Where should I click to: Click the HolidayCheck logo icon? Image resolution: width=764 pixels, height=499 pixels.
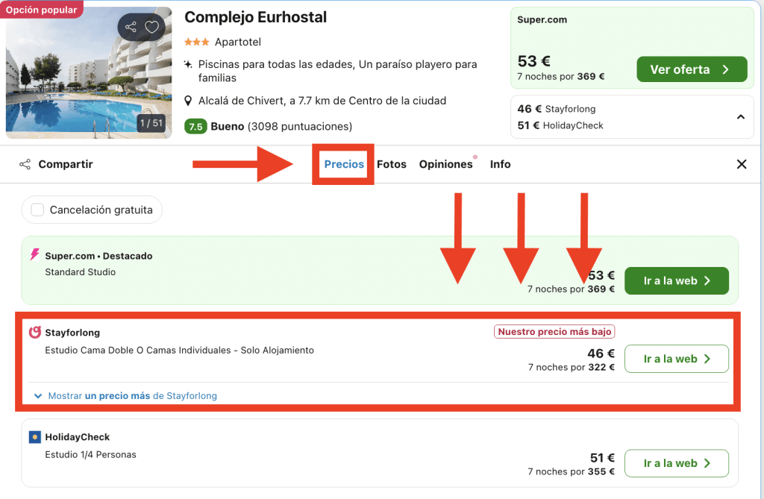click(x=34, y=437)
